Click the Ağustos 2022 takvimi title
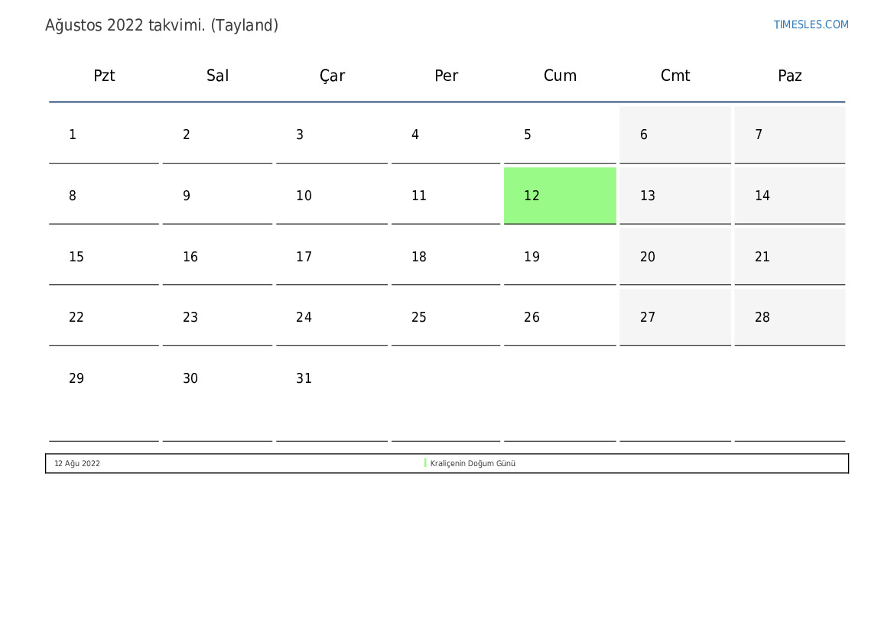 161,25
